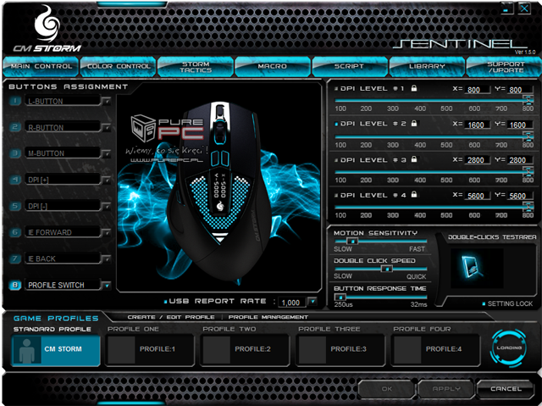Click the button 7 number icon
Screen dimensions: 542x406
15,259
